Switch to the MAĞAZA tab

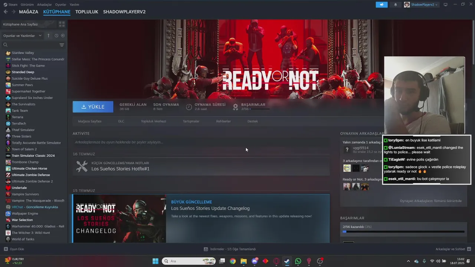tap(29, 12)
